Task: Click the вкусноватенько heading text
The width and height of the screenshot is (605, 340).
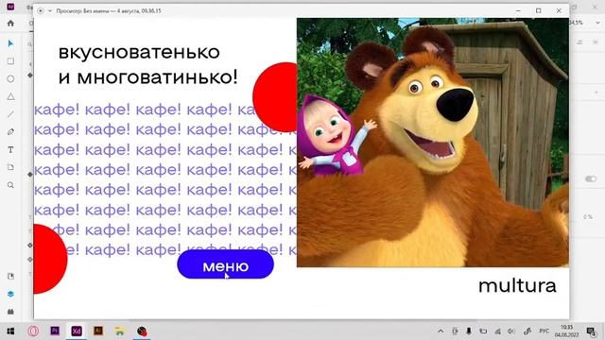Action: (139, 53)
